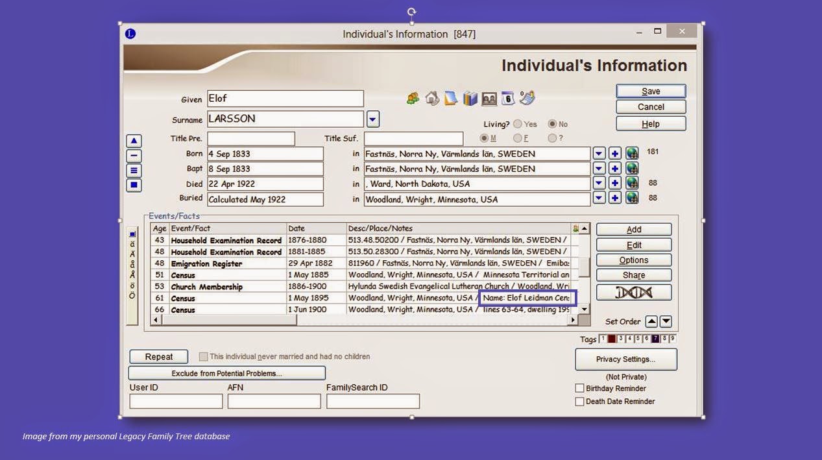Viewport: 822px width, 460px height.
Task: Toggle tag 1 box
Action: coord(603,339)
